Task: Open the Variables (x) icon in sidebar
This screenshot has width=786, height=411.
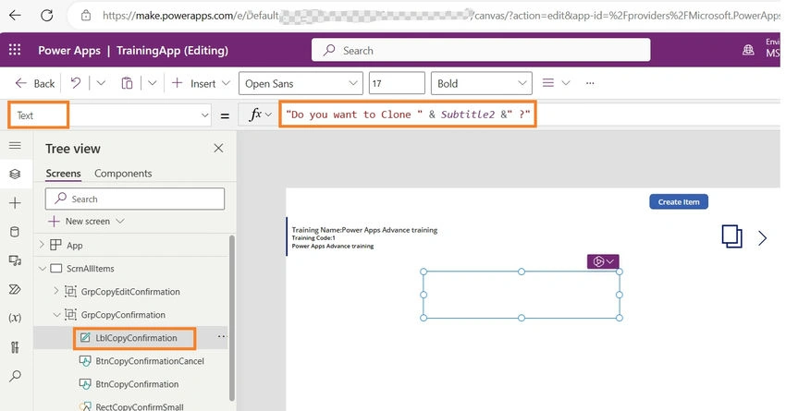Action: point(15,318)
